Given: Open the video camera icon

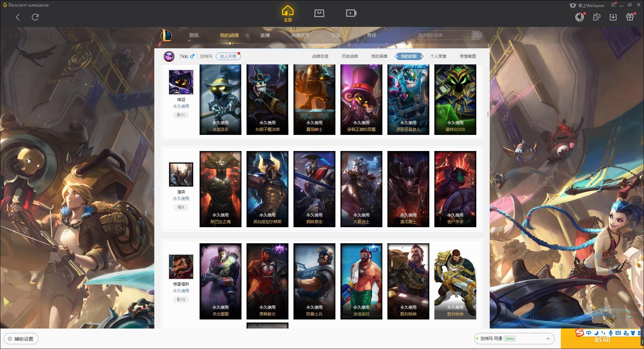Looking at the screenshot, I should point(351,13).
